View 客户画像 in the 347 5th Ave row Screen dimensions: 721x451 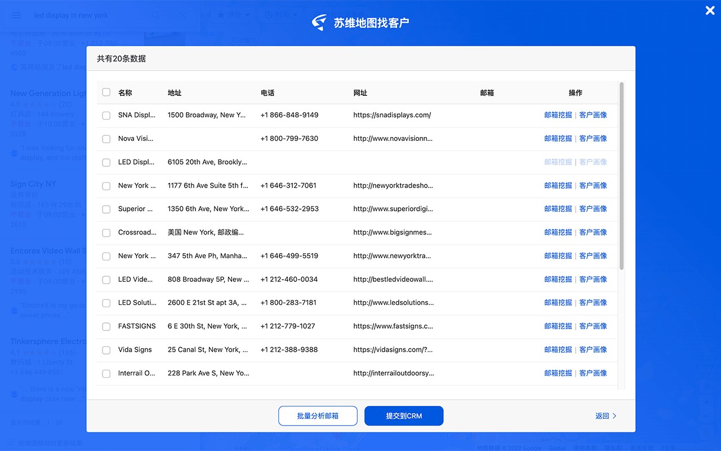(x=593, y=256)
